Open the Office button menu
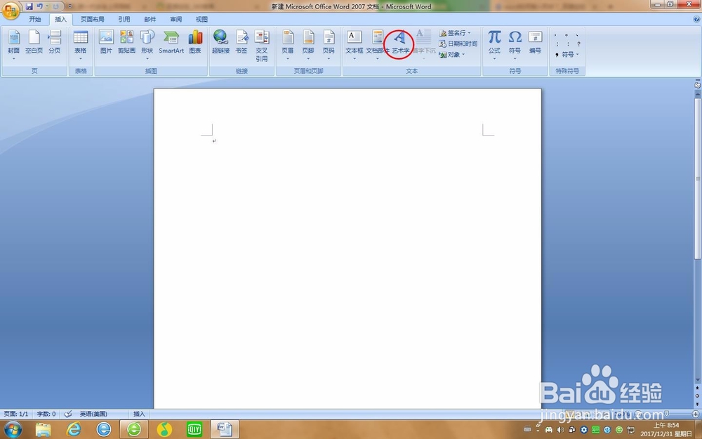Screen dimensions: 702x439 point(10,10)
